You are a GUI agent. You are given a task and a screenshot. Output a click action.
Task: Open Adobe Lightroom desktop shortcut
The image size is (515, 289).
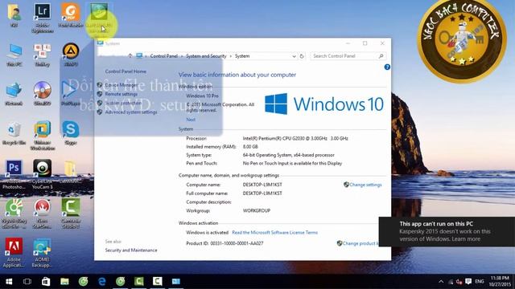pyautogui.click(x=43, y=18)
